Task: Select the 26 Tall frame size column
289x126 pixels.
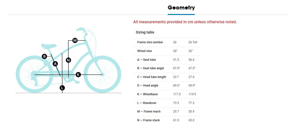Action: coord(193,42)
